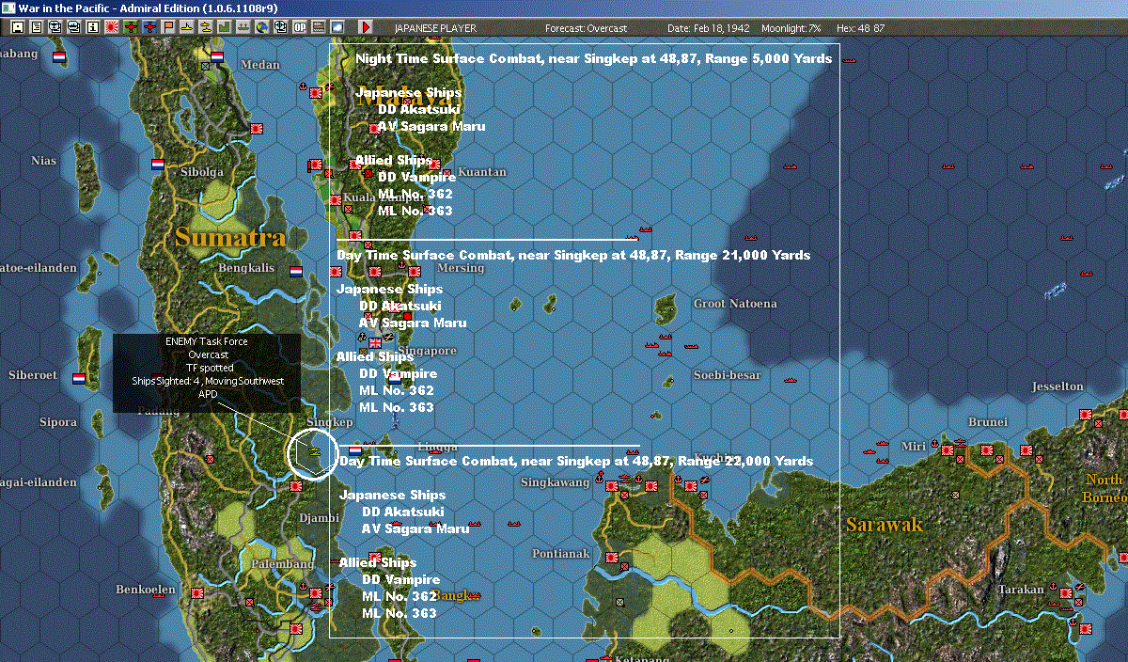This screenshot has width=1128, height=662.
Task: Toggle the weather cloud icon
Action: 337,27
